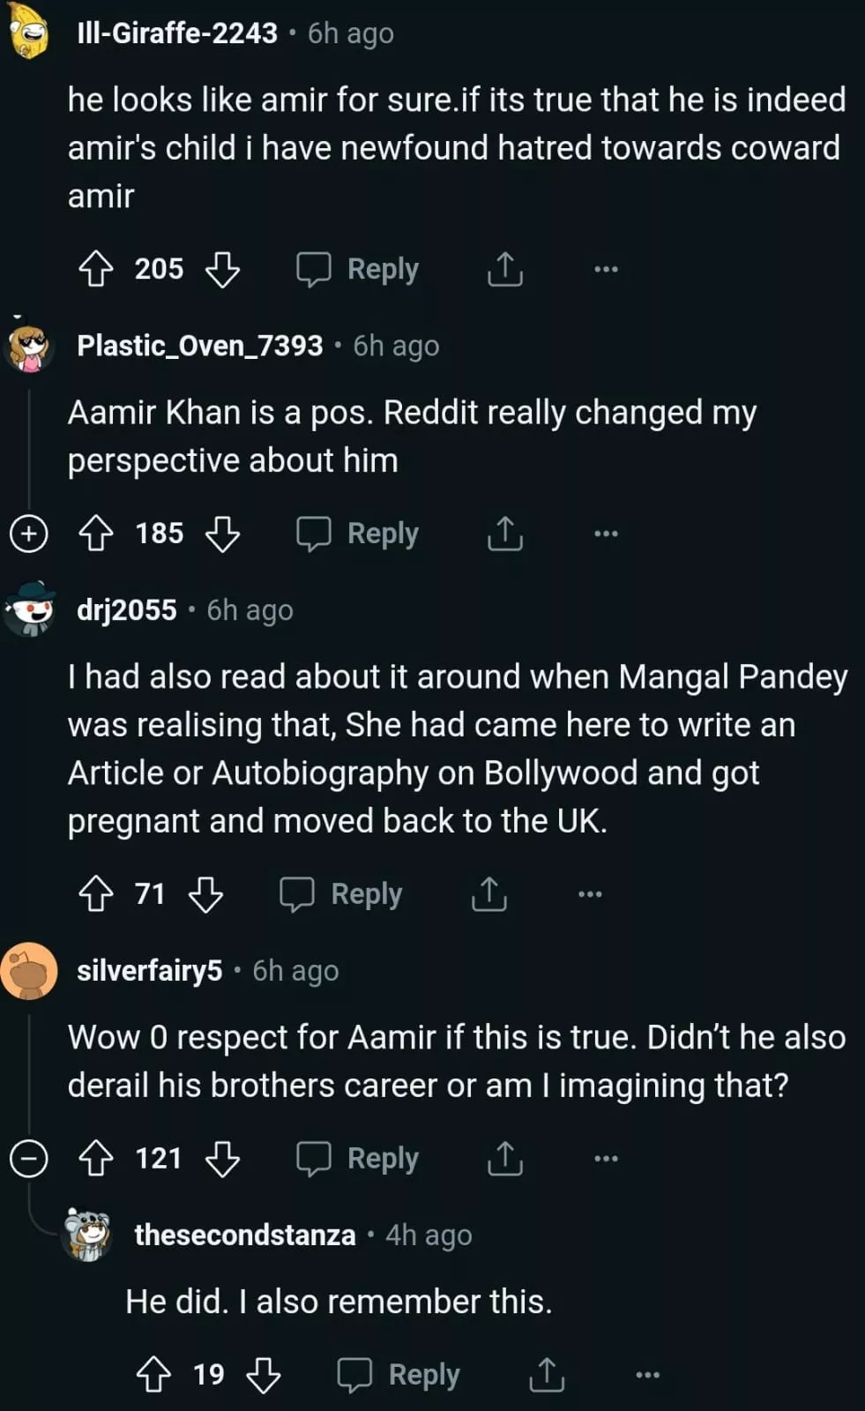The image size is (865, 1411).
Task: Downvote Plastic_Oven_7393's comment
Action: pyautogui.click(x=222, y=534)
